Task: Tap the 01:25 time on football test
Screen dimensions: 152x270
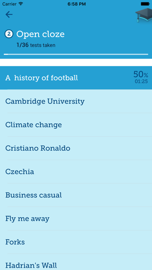Action: pos(141,81)
